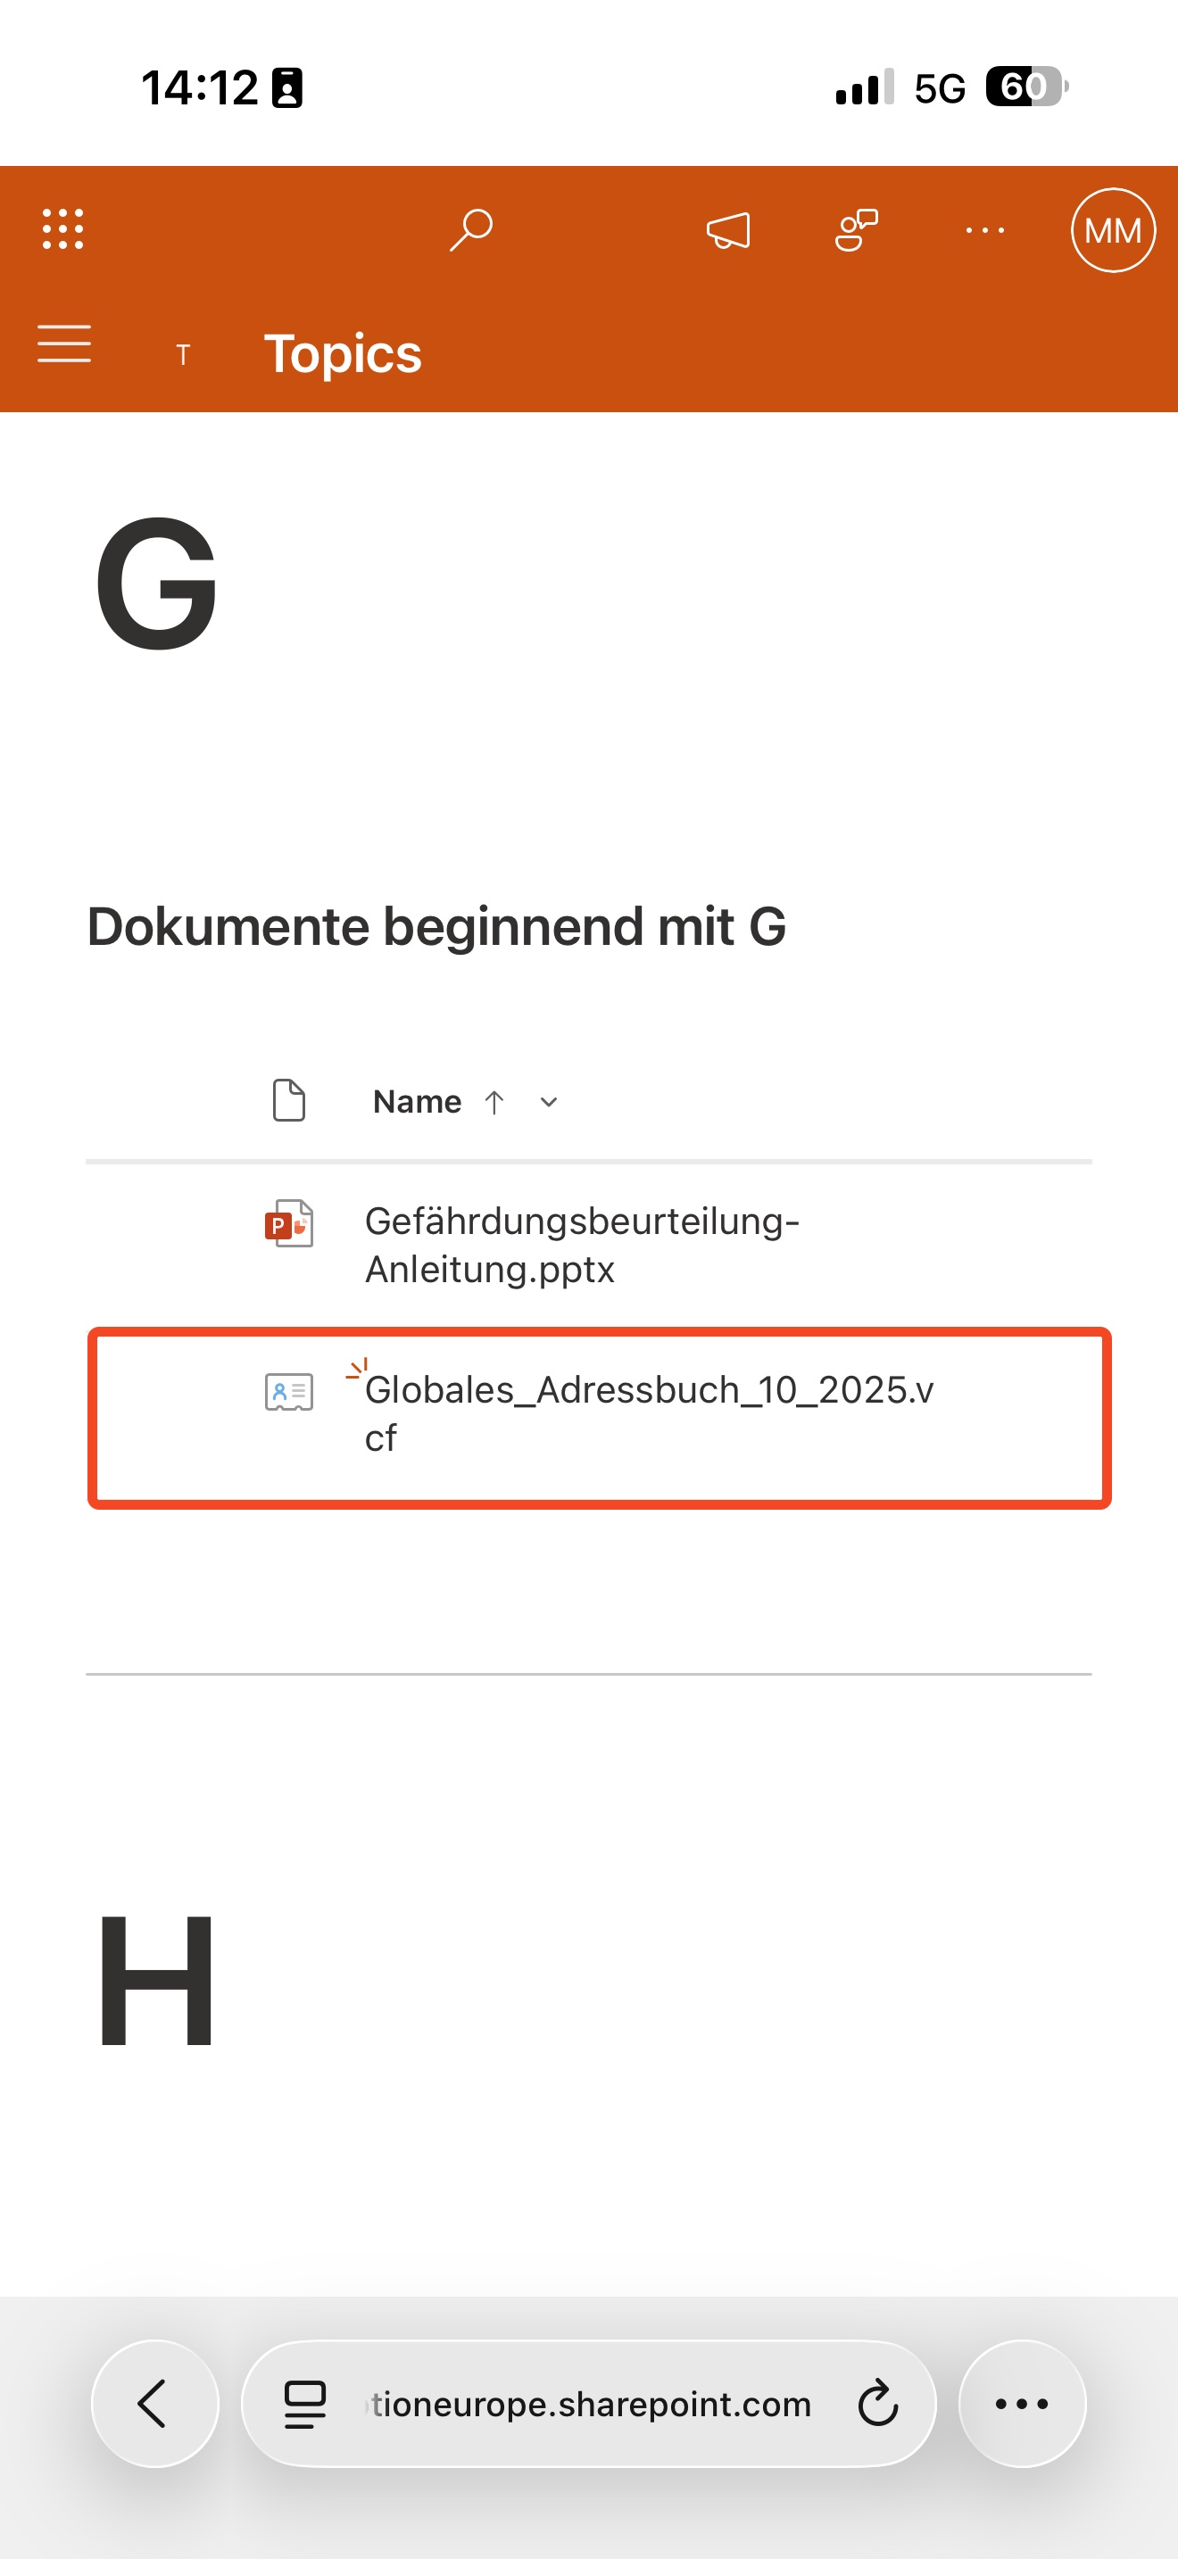
Task: Click the ascending sort arrow next to Name
Action: click(x=494, y=1102)
